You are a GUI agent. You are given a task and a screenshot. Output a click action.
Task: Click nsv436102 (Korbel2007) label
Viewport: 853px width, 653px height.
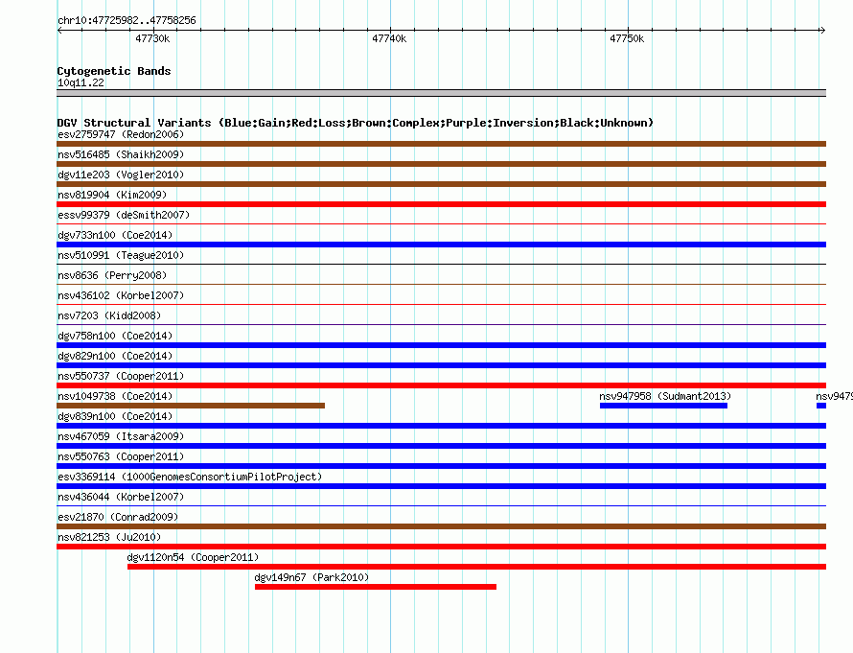[121, 295]
